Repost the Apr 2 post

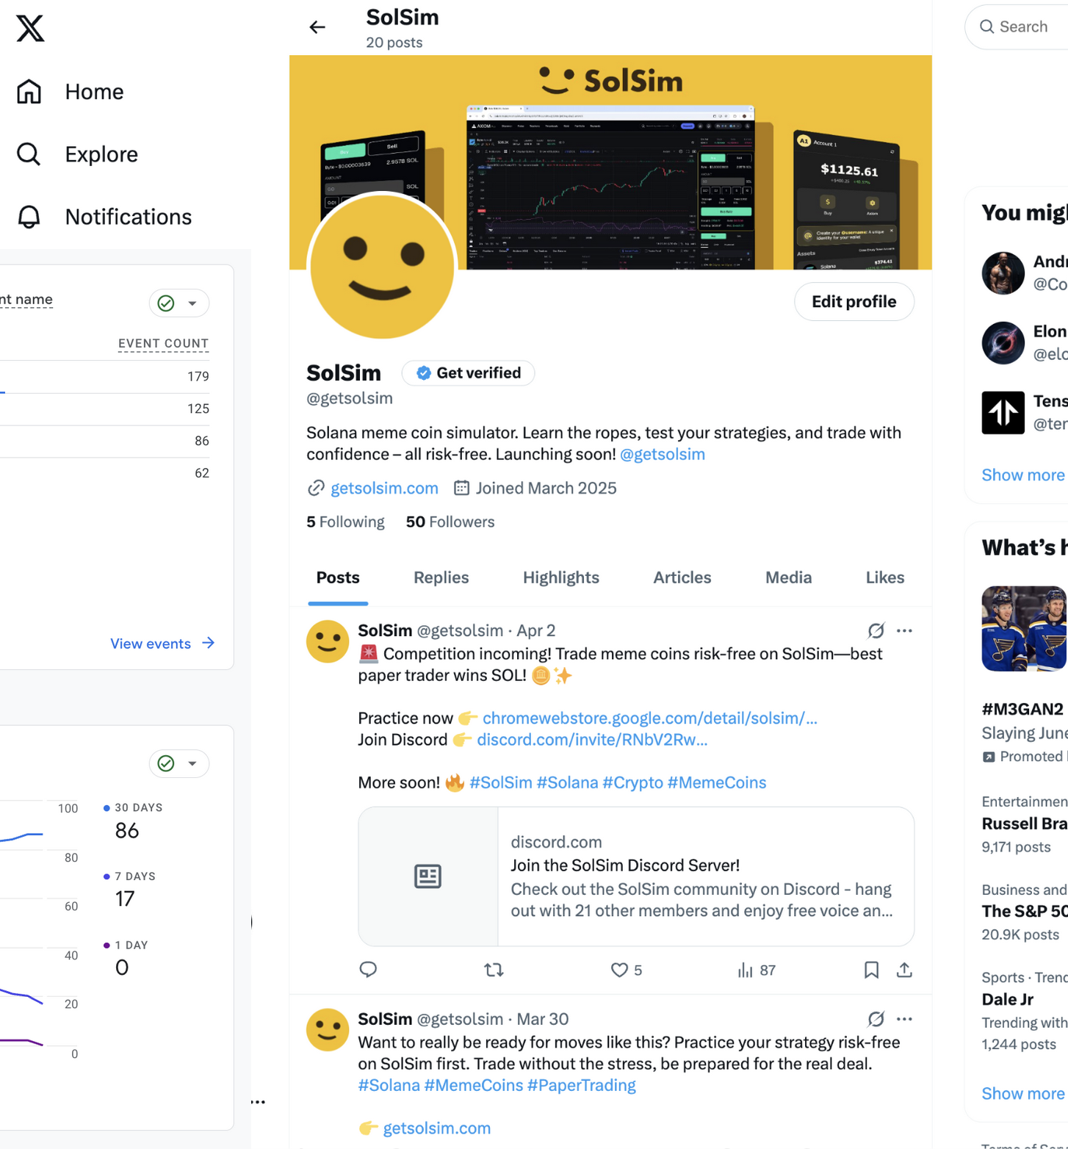point(494,970)
